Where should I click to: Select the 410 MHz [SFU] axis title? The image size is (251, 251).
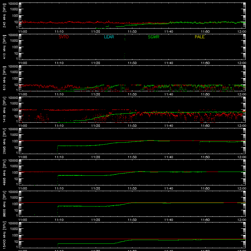4,47
